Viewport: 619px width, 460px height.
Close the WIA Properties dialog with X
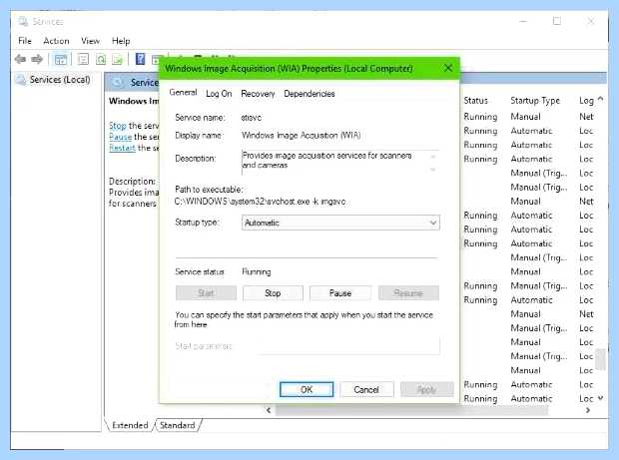pyautogui.click(x=448, y=68)
